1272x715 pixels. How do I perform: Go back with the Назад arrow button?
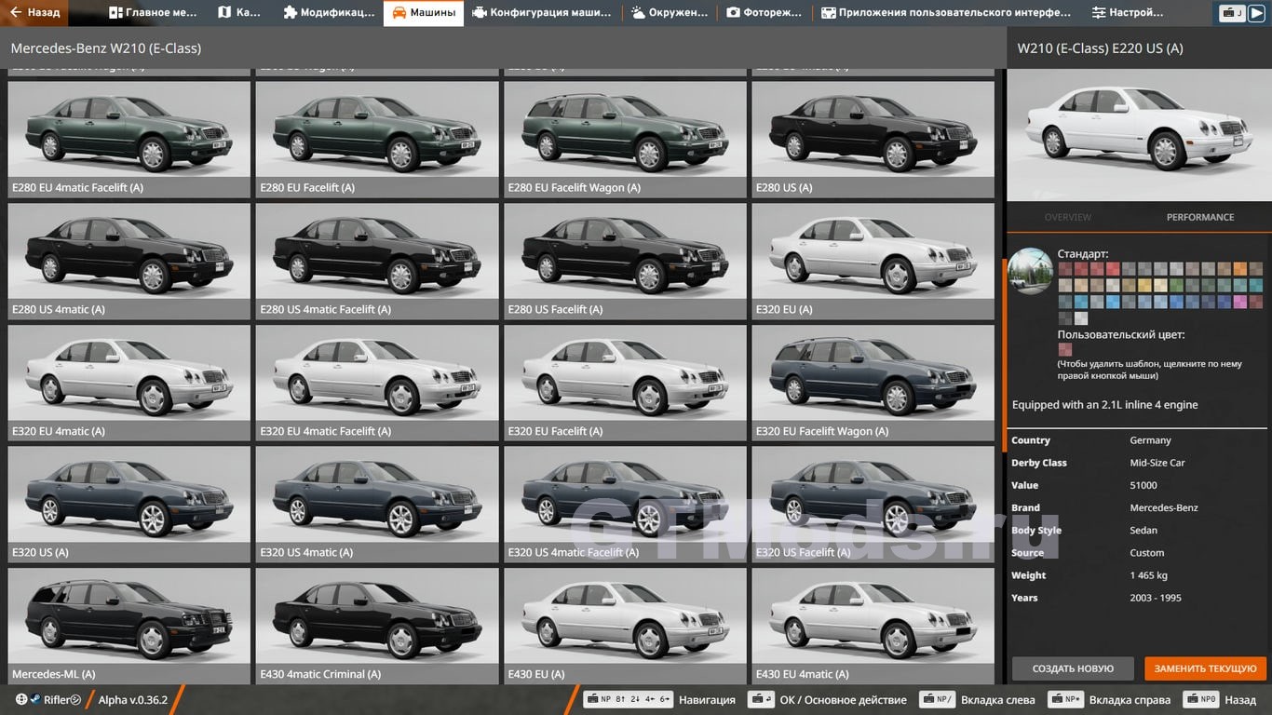[x=34, y=13]
